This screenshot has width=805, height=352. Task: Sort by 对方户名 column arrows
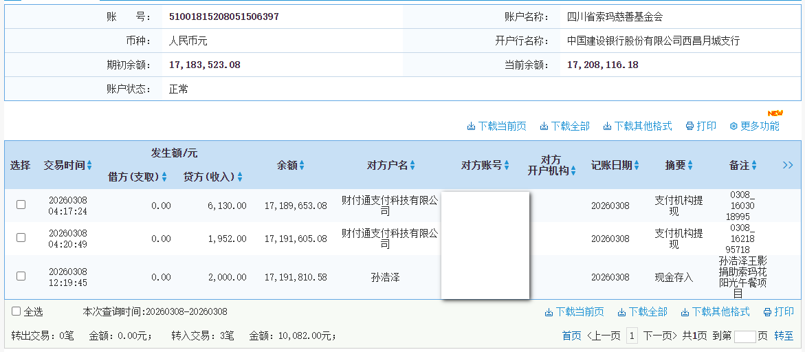click(x=412, y=166)
